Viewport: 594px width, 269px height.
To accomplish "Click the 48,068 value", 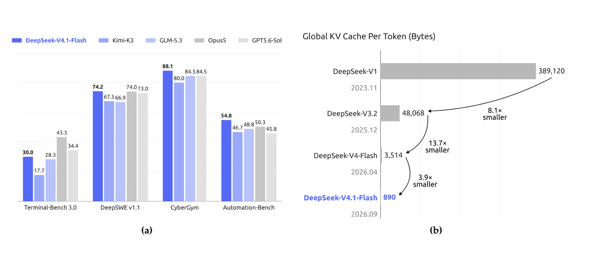I will tap(413, 113).
